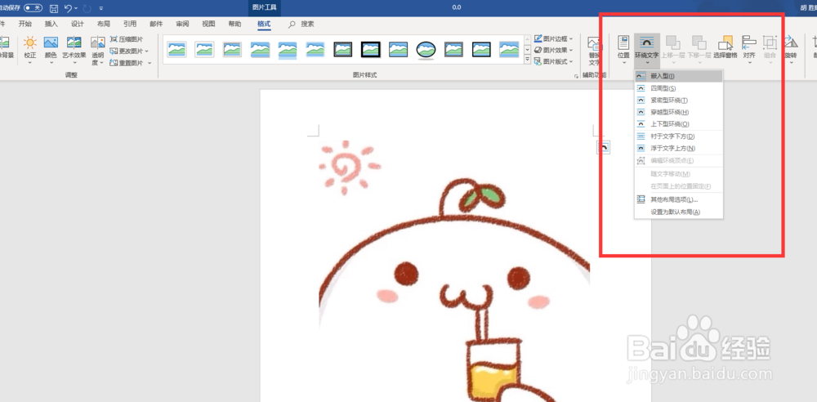Click 重置图片 (Reset Picture)
This screenshot has width=817, height=402.
pos(125,63)
